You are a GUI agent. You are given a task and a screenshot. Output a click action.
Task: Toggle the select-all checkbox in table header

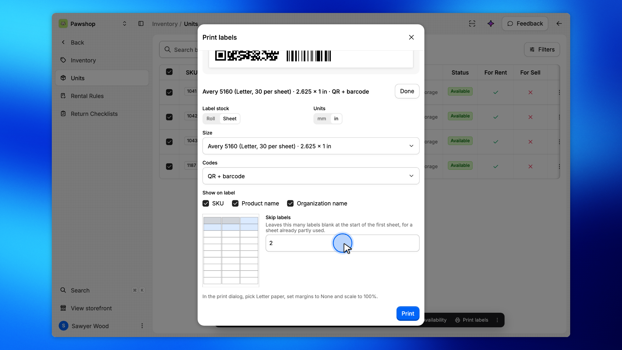(169, 72)
